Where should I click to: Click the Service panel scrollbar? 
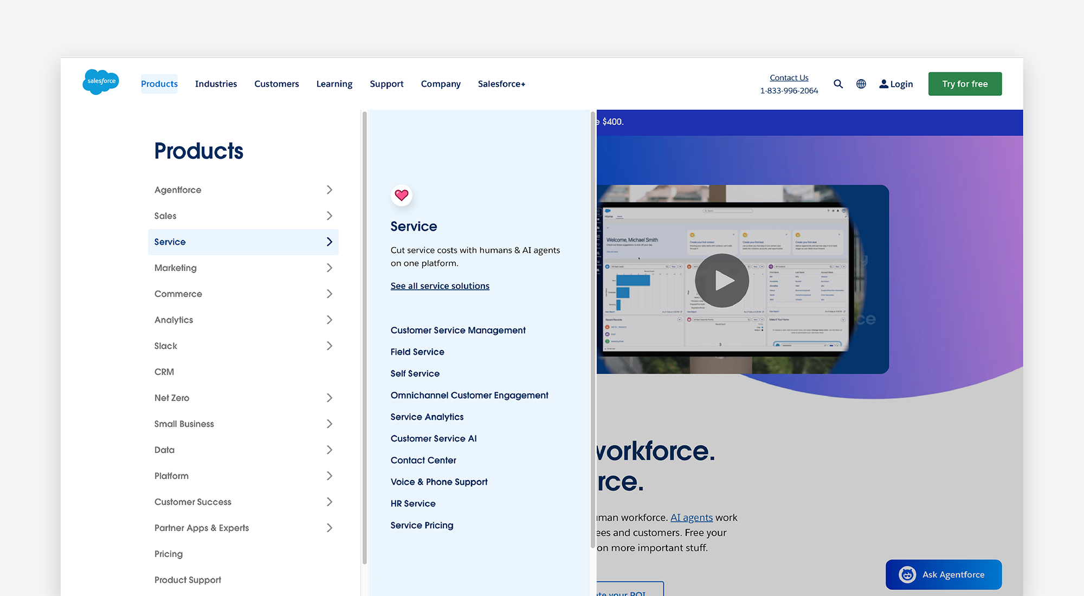tap(592, 330)
